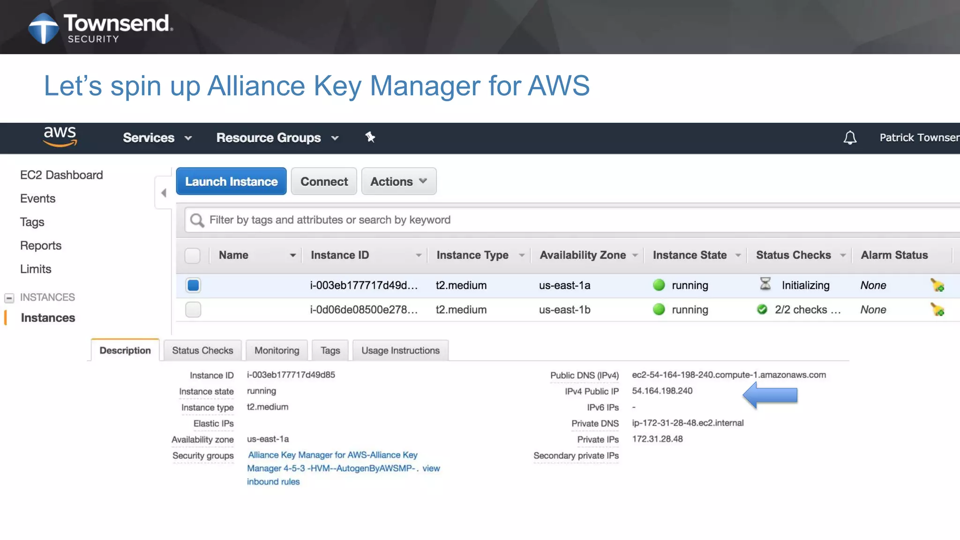Click Public DNS ec2-54-164-198-240 value
The width and height of the screenshot is (960, 540).
tap(729, 375)
